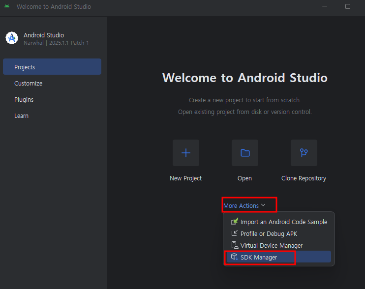The width and height of the screenshot is (365, 289).
Task: Click the New Project label
Action: click(186, 178)
